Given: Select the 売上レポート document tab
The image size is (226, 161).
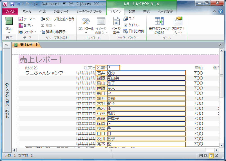Looking at the screenshot, I should [x=27, y=45].
